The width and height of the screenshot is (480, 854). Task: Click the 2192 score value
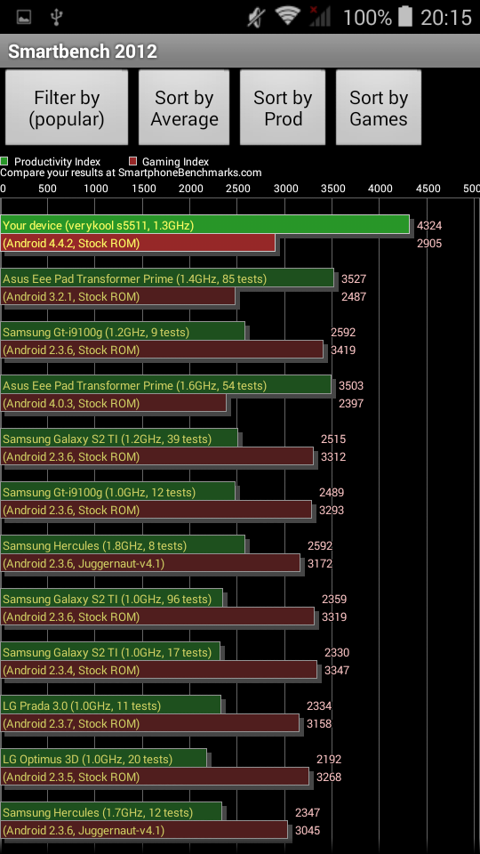tap(329, 759)
